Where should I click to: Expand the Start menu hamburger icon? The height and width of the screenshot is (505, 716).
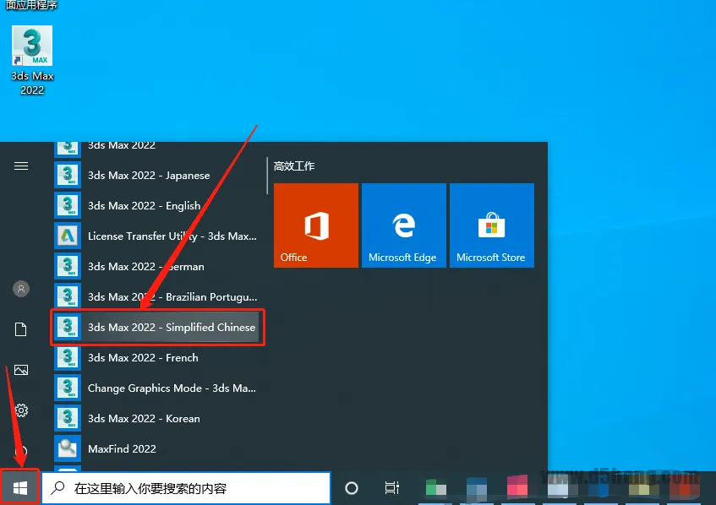pyautogui.click(x=21, y=166)
